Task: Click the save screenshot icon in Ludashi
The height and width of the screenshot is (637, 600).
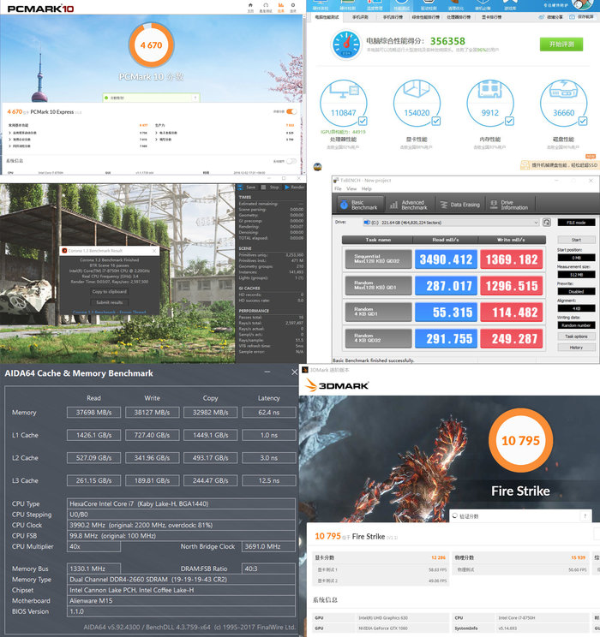Action: coord(572,17)
